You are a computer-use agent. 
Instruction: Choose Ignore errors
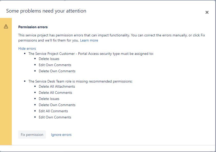[61, 135]
